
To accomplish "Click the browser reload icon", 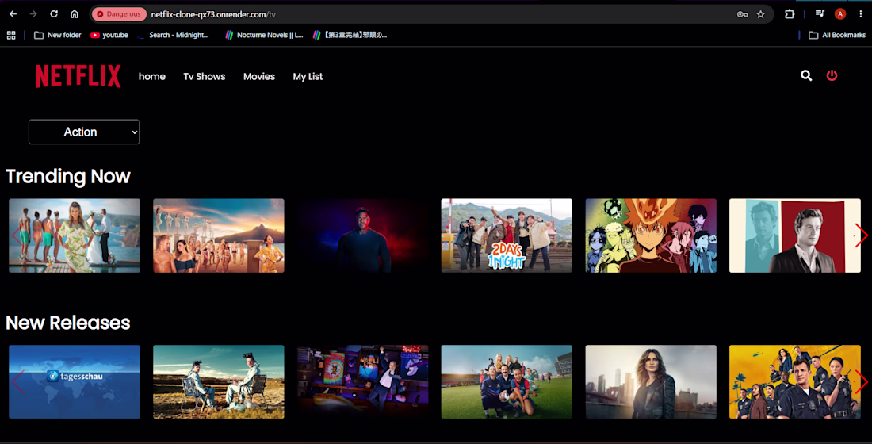I will click(54, 14).
